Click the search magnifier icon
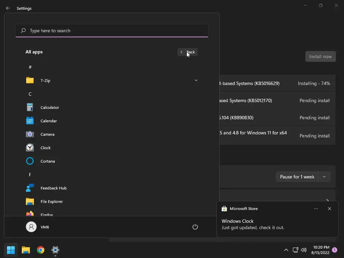Screen dimensions: 344x258 [23, 31]
